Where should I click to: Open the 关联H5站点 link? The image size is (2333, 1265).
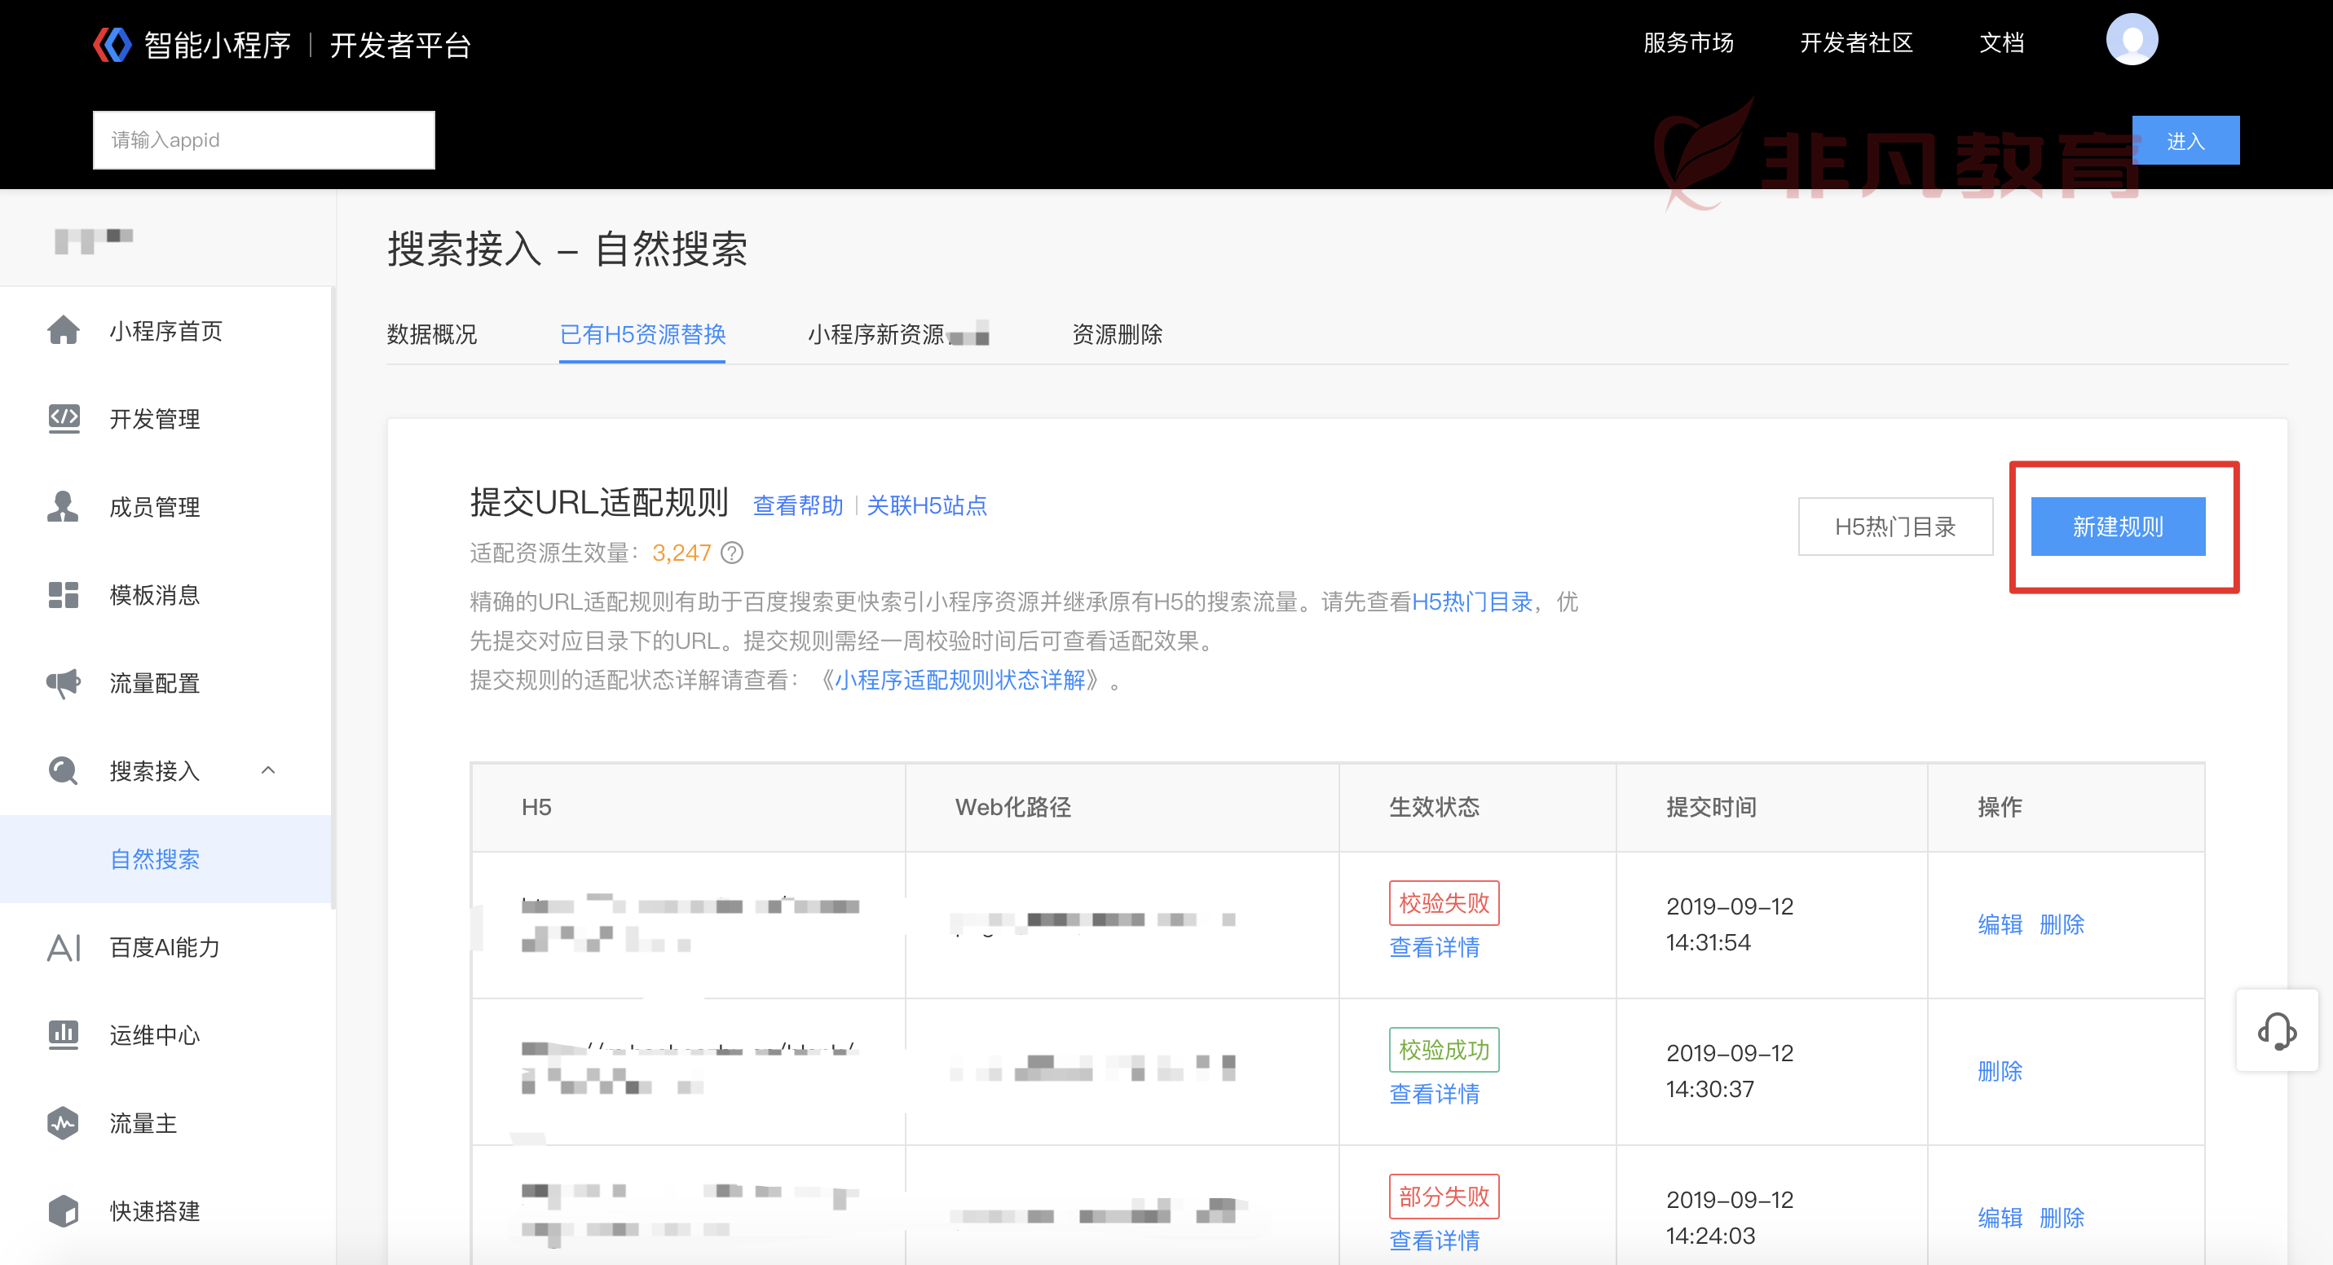coord(927,505)
